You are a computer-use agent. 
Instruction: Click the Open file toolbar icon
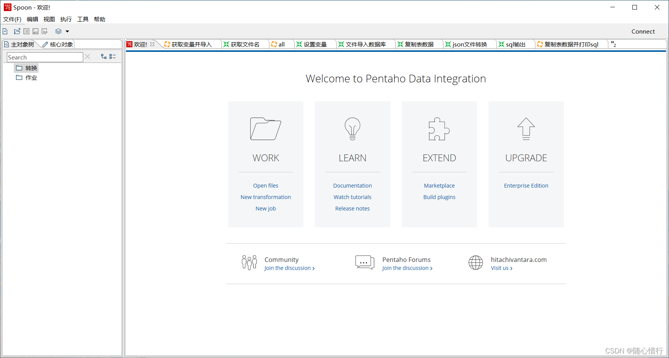17,31
